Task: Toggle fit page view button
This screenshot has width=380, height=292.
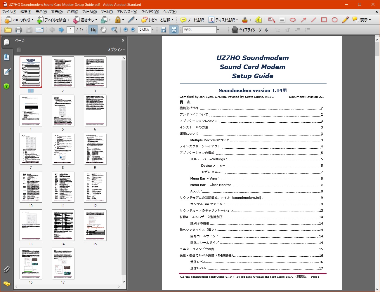Action: pos(174,30)
